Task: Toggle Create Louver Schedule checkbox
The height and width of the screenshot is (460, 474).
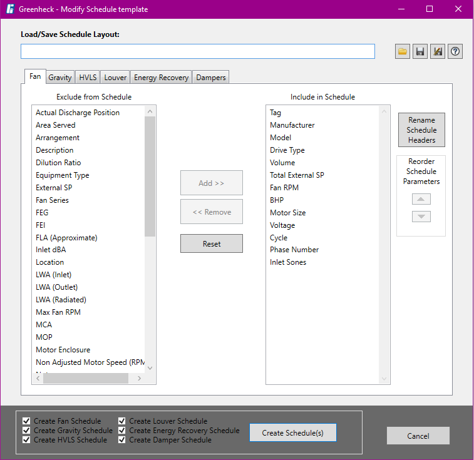Action: click(x=122, y=421)
